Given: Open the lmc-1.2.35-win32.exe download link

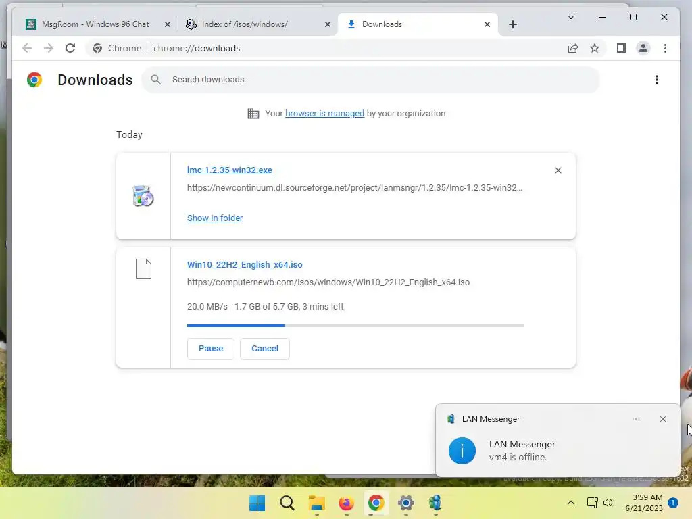Looking at the screenshot, I should (x=230, y=170).
